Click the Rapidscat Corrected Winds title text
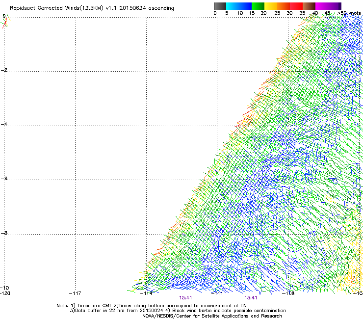The image size is (363, 319). point(92,8)
